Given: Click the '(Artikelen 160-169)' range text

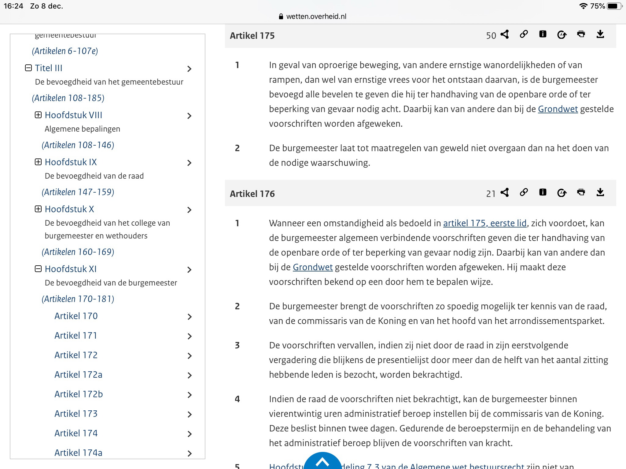Looking at the screenshot, I should [78, 252].
